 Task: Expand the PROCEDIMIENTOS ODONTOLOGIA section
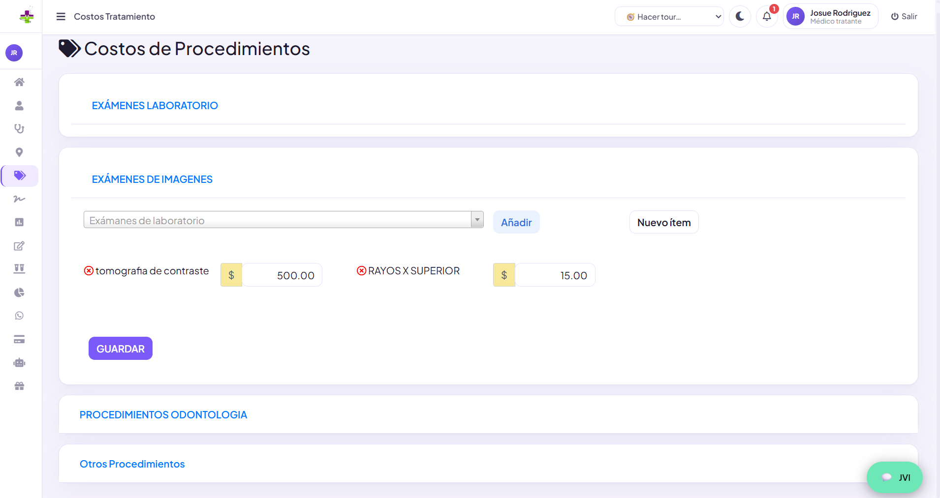(x=163, y=415)
